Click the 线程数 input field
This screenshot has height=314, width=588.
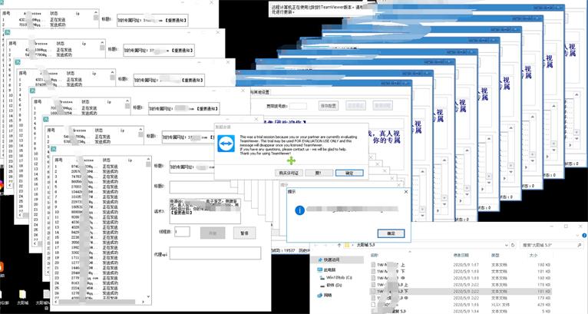pyautogui.click(x=182, y=231)
